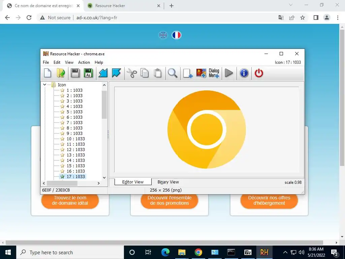The image size is (345, 259).
Task: Click the down-left blue arrow import icon
Action: coord(103,73)
